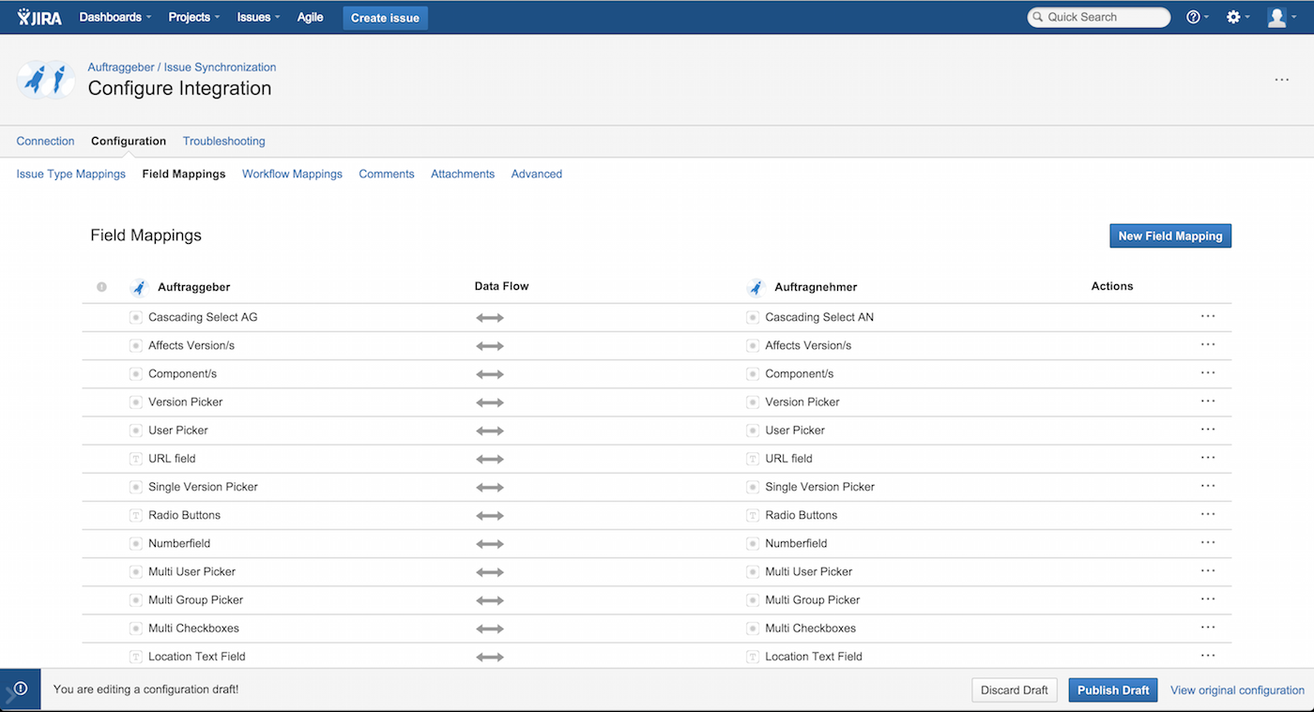Viewport: 1314px width, 712px height.
Task: Open the page more-options ellipsis at top right
Action: [1281, 80]
